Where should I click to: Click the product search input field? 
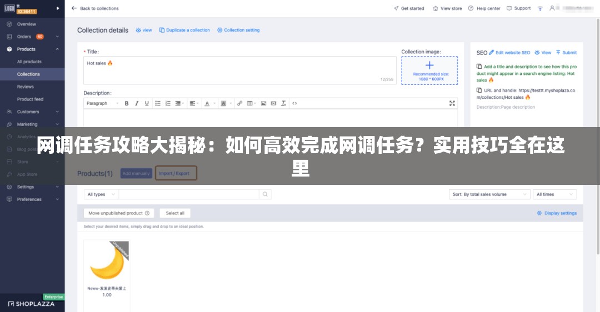click(x=189, y=194)
